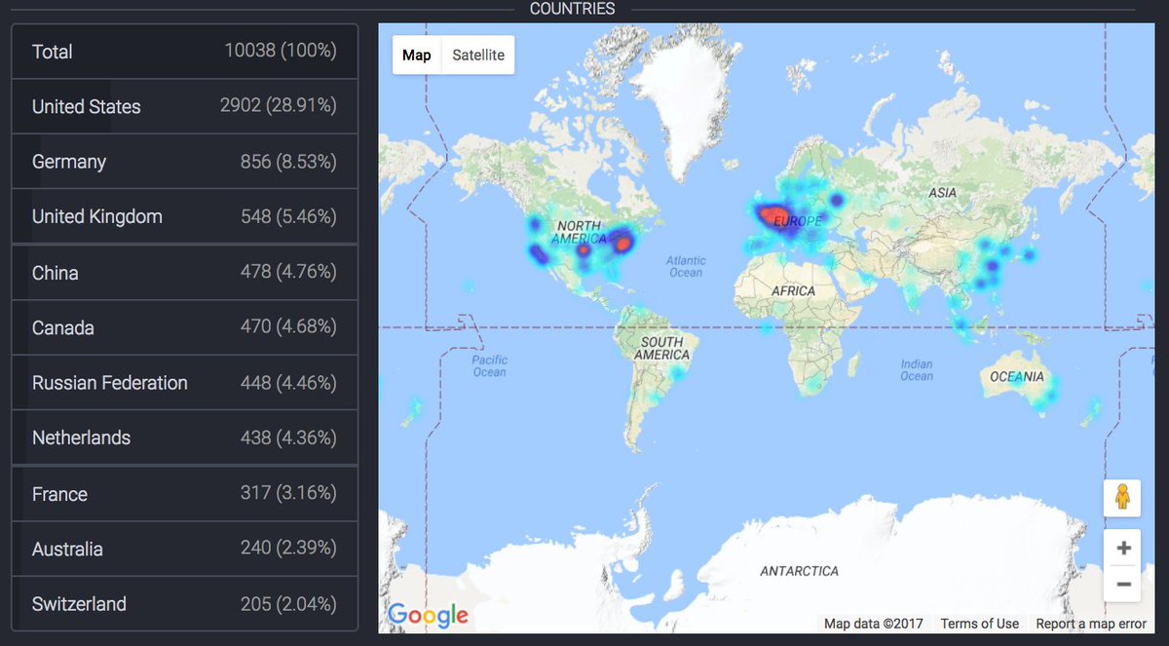
Task: Select the Germany country entry
Action: point(184,161)
